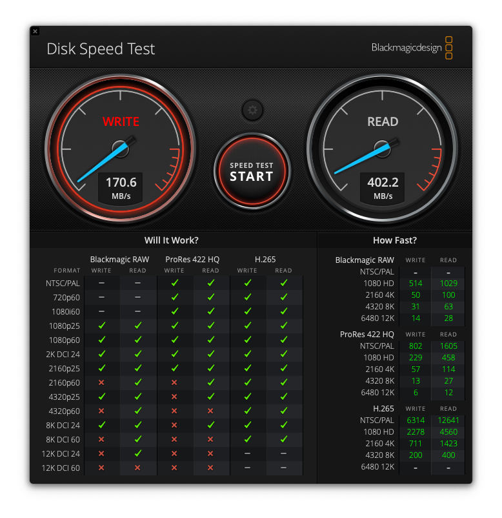Click red X for 12K DCI 60 Blackmagic RAW read
This screenshot has height=518, width=502.
pos(137,468)
